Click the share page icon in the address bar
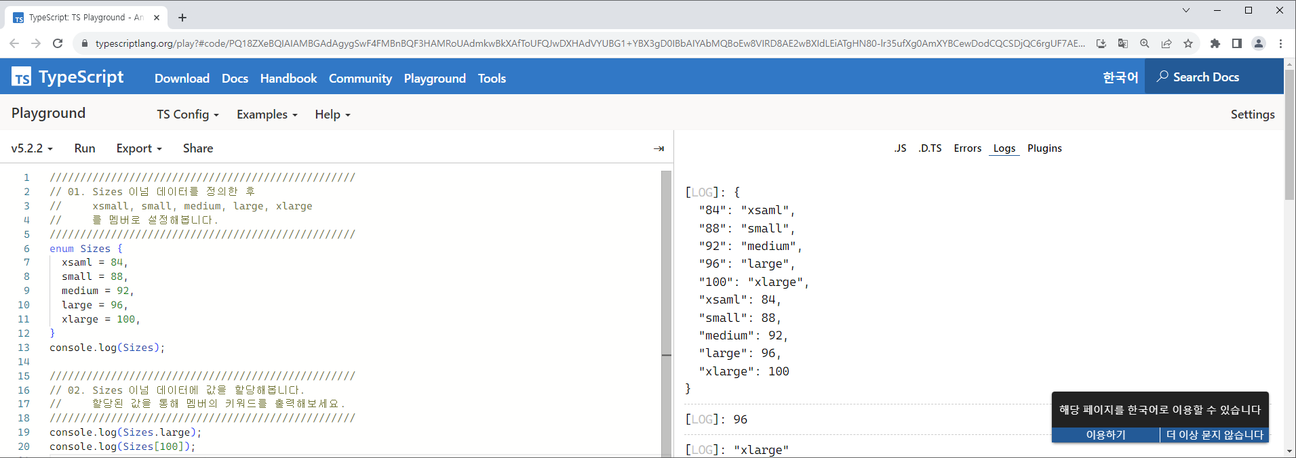Viewport: 1296px width, 458px height. tap(1166, 43)
